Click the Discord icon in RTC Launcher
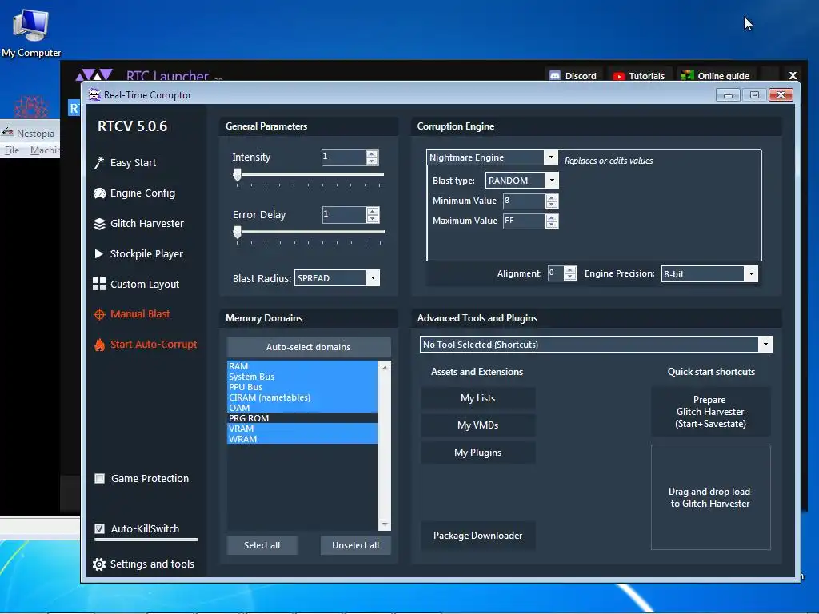819x614 pixels. coord(555,76)
